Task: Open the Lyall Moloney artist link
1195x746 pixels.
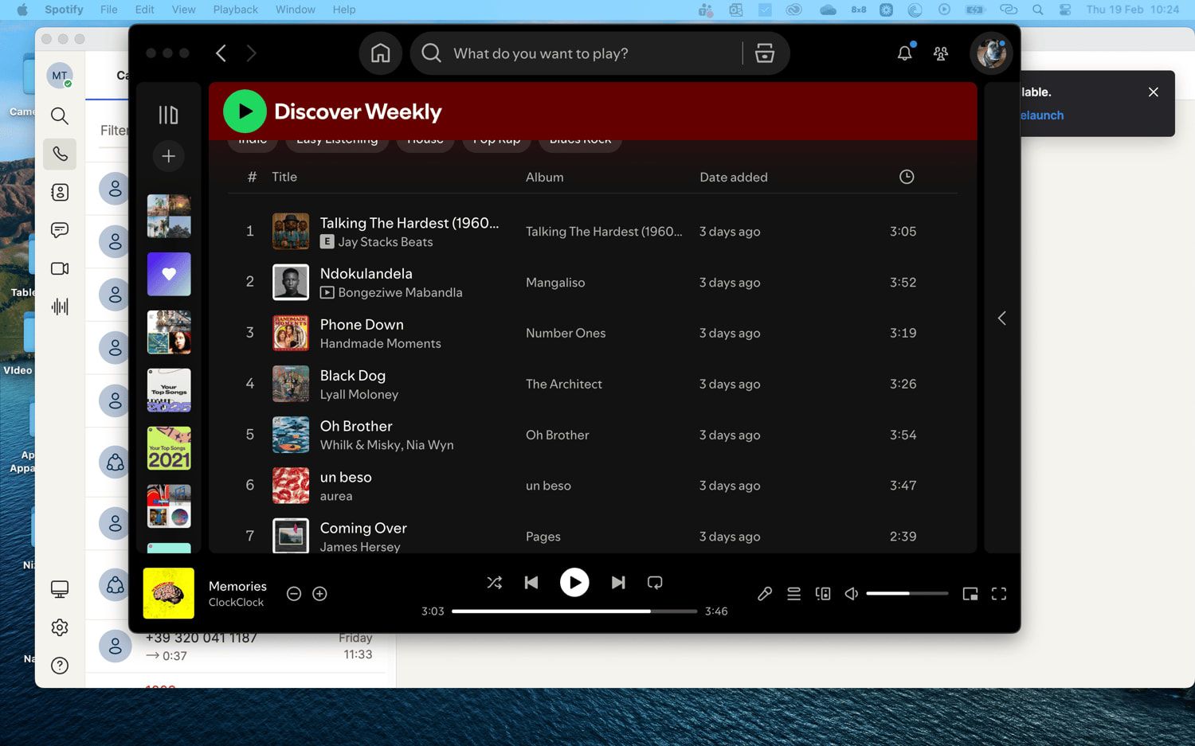Action: point(358,394)
